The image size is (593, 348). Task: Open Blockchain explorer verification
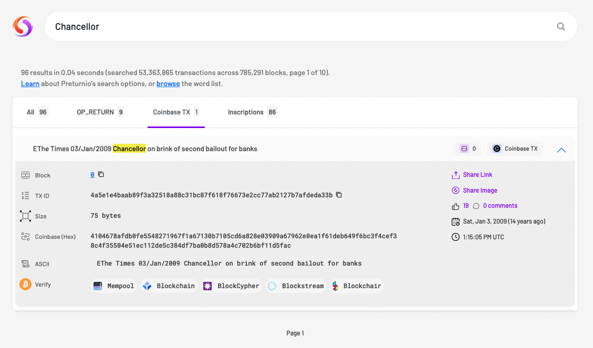coord(169,286)
